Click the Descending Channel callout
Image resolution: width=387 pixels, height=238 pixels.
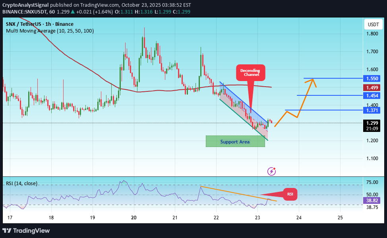pyautogui.click(x=250, y=72)
